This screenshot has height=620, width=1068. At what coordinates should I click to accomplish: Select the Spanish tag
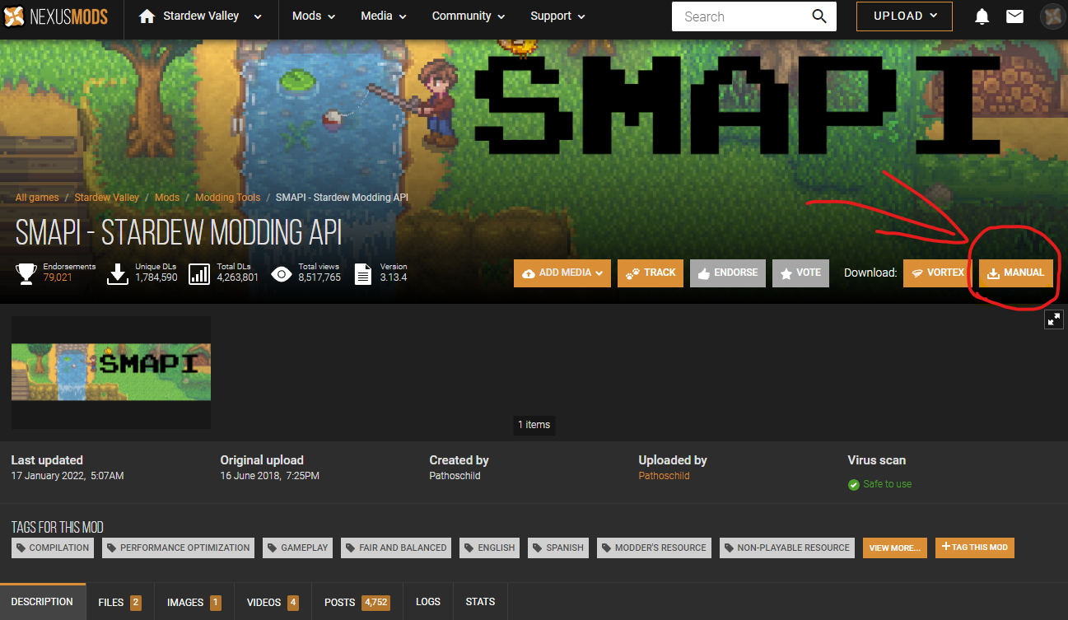pyautogui.click(x=558, y=548)
